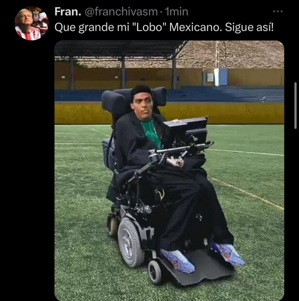Open the "Fran." display name link

pos(68,12)
